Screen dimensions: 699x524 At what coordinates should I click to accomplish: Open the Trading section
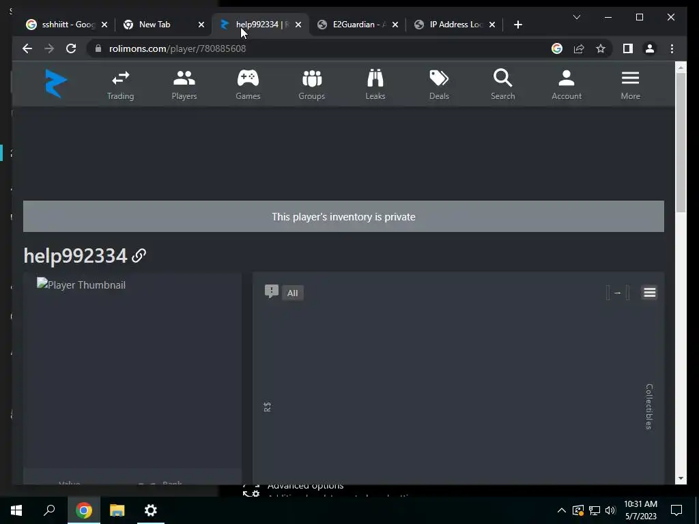click(x=120, y=85)
